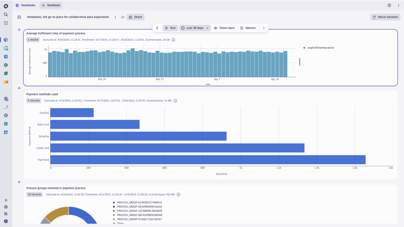Image resolution: width=404 pixels, height=227 pixels.
Task: Click info icon next to Scanned bytes 928 MB
Action: [179, 194]
